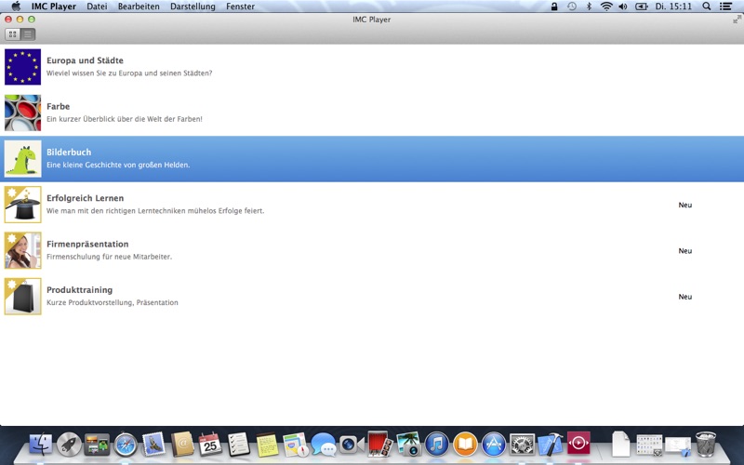Viewport: 744px width, 465px height.
Task: Open the Bearbeiten menu
Action: 139,7
